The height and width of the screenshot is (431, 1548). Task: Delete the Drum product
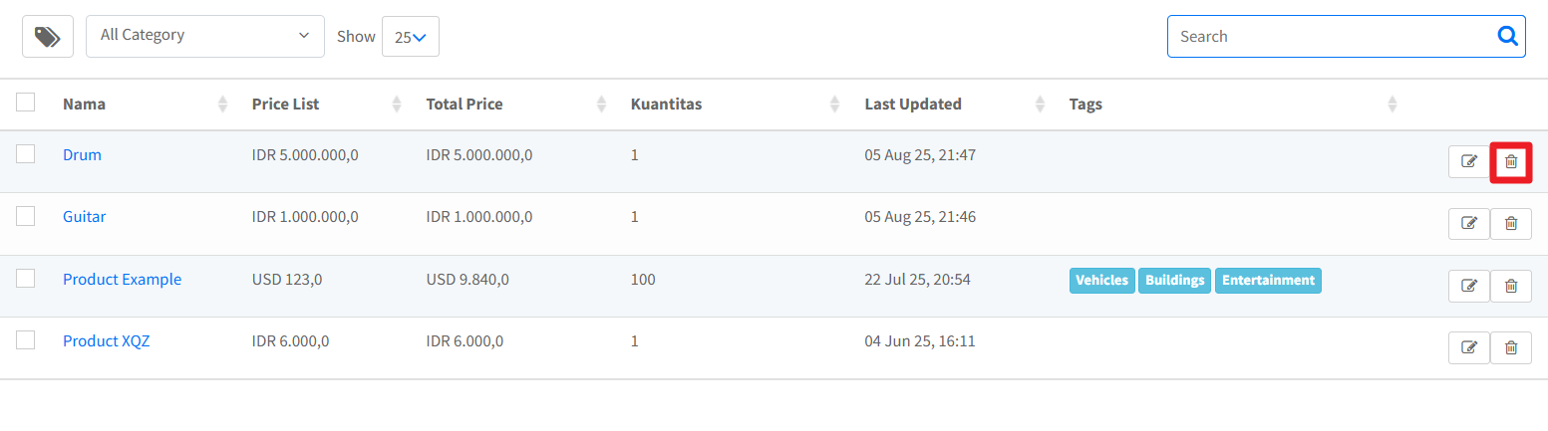(x=1511, y=162)
